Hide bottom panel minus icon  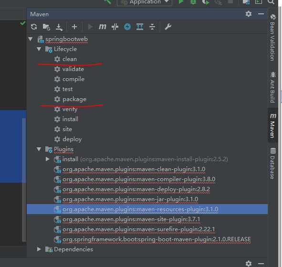(x=261, y=264)
